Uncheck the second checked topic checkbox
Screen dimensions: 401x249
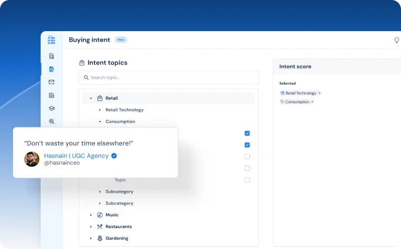tap(247, 145)
